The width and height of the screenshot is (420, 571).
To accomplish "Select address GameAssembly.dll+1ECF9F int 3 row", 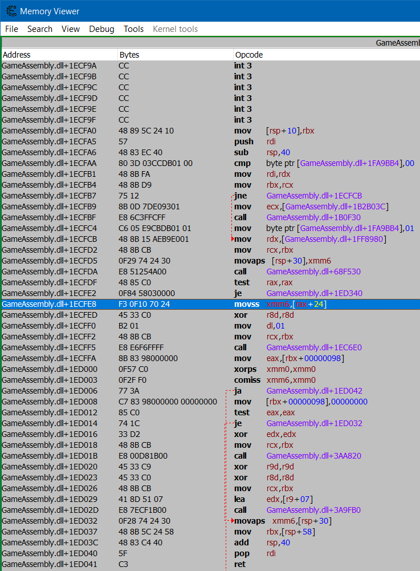I will (x=211, y=120).
